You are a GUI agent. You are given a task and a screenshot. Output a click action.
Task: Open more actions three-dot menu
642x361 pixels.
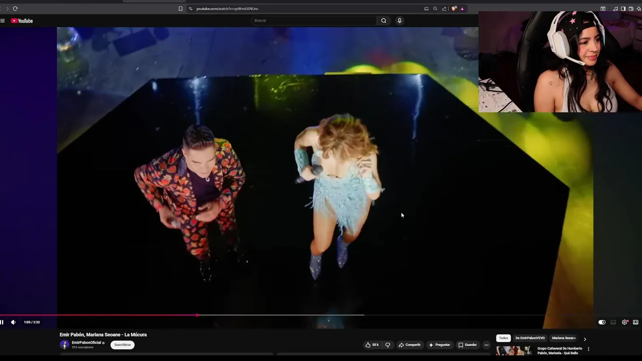[486, 345]
